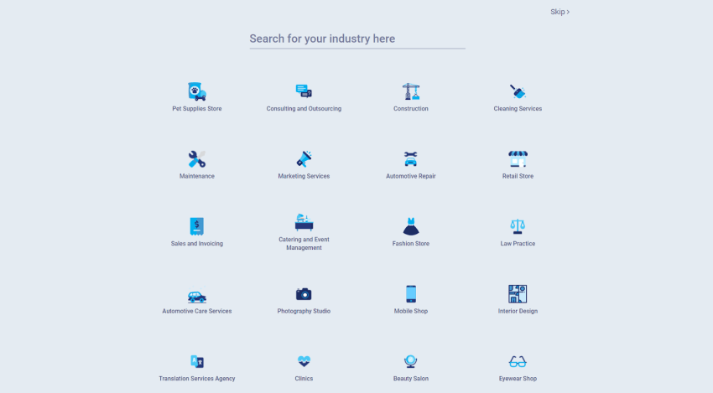Pick the Sales and Invoicing receipt icon
This screenshot has height=393, width=713.
click(197, 226)
